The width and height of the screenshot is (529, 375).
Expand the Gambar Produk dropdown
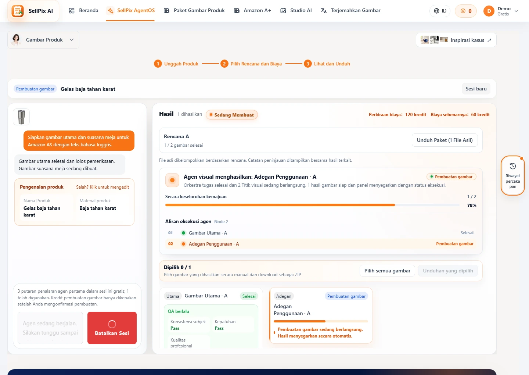[43, 40]
